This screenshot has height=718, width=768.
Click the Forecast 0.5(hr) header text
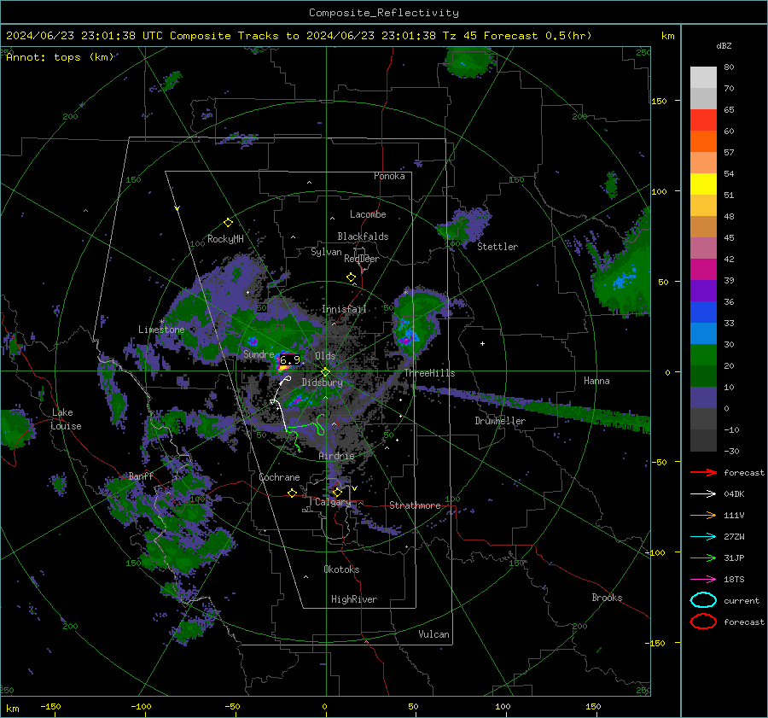tap(538, 36)
